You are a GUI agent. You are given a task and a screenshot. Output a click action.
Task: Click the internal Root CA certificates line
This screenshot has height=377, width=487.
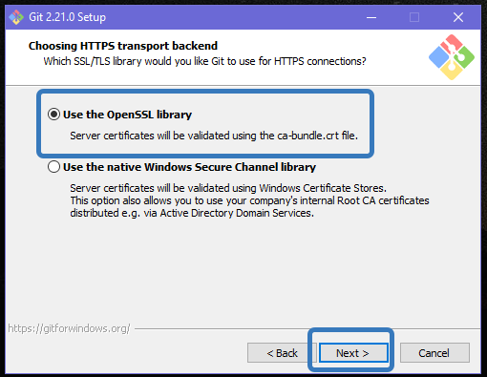249,200
